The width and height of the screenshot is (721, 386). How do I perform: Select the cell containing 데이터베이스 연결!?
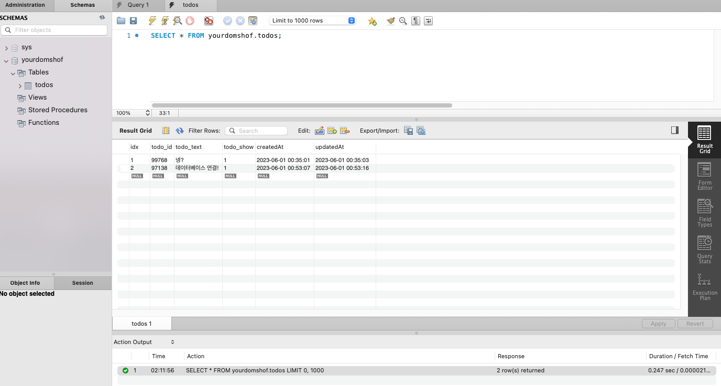click(198, 168)
